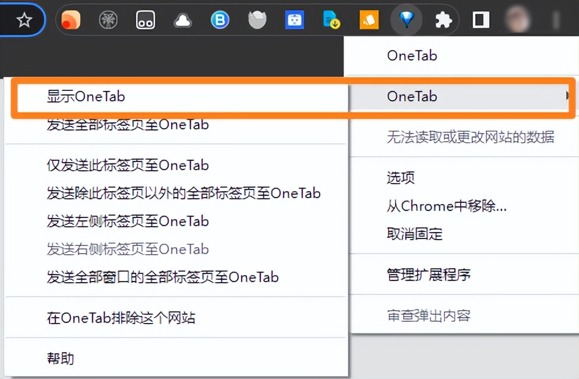Select 在OneTab排除这个网站
The width and height of the screenshot is (579, 379).
coord(176,318)
